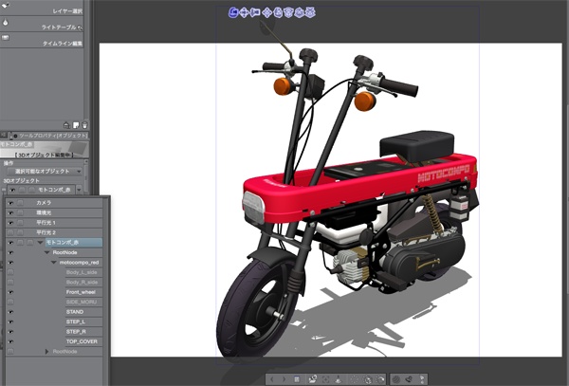Open the object list icon in launcher
Viewport: 569px width, 386px height.
pyautogui.click(x=297, y=379)
